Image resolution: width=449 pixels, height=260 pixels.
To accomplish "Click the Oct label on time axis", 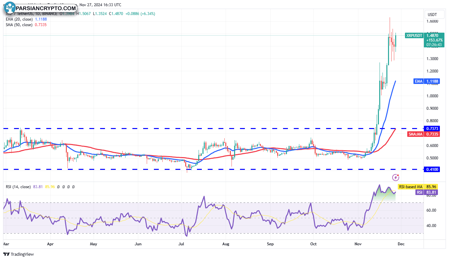I will coord(313,244).
